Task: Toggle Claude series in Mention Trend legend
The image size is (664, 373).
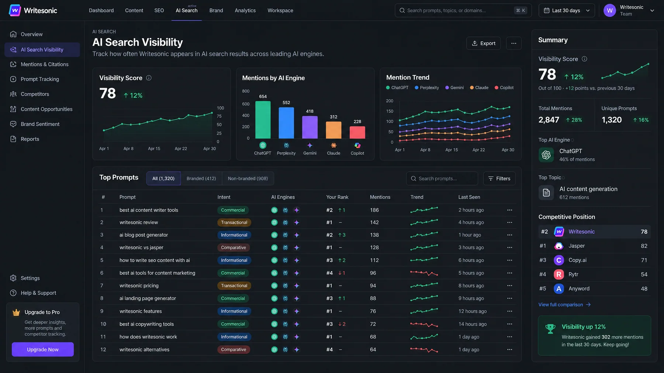Action: click(x=479, y=88)
